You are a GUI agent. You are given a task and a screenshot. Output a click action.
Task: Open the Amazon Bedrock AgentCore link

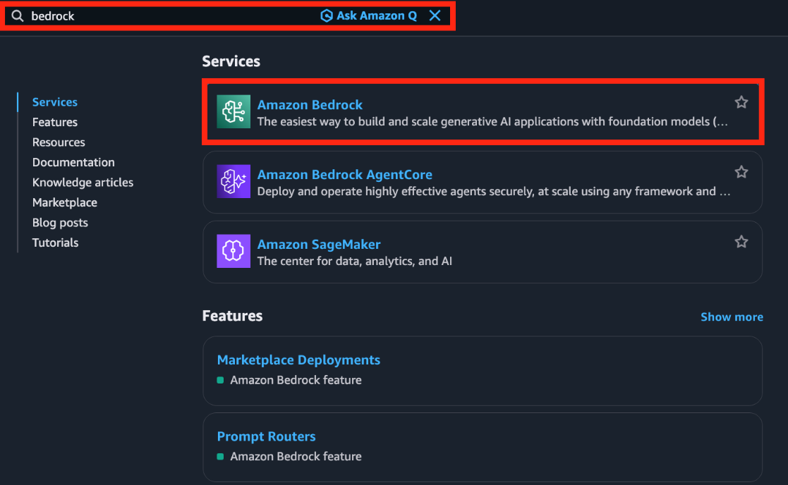tap(345, 174)
